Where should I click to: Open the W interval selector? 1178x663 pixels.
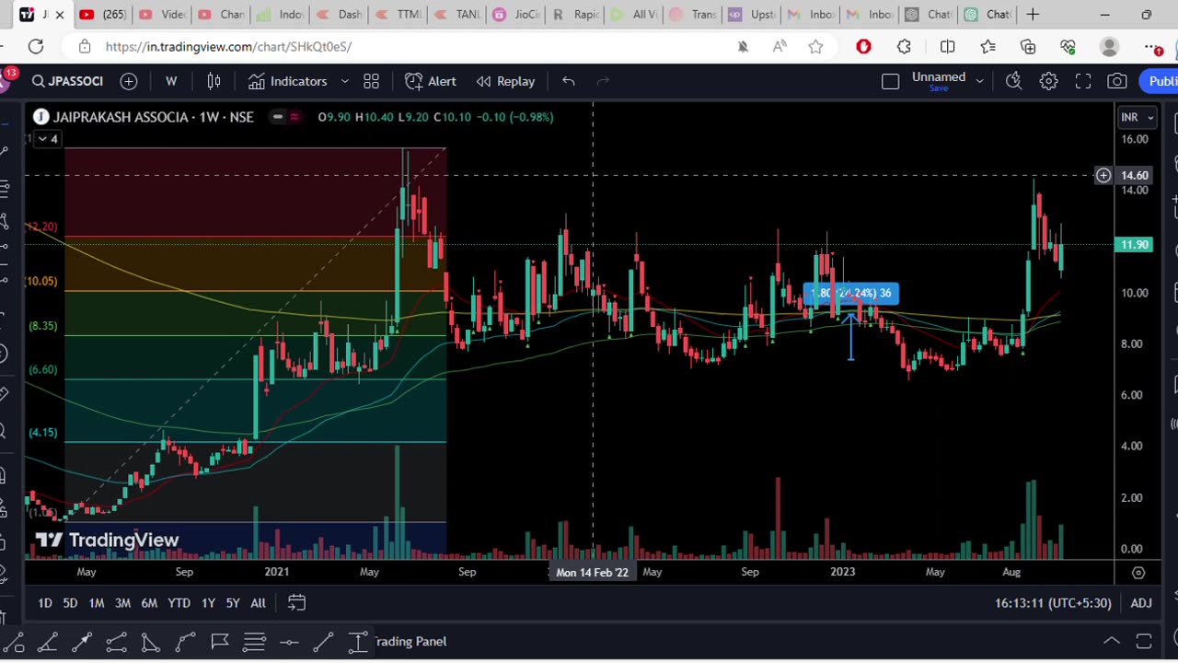(171, 81)
